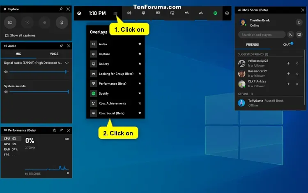Expand the Digital Audio output device dropdown

(x=67, y=63)
